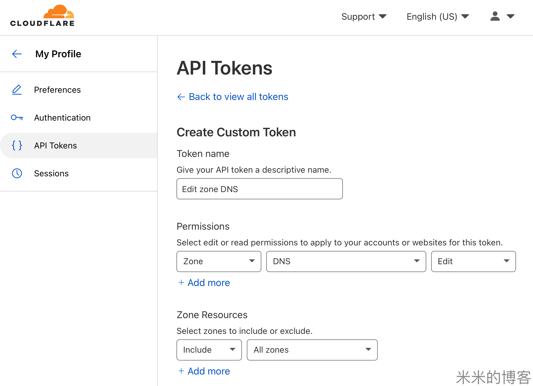Screen dimensions: 533x386
Task: Open the English (US) language selector
Action: coord(437,17)
